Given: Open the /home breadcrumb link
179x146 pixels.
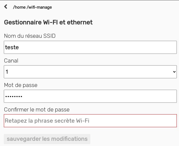Looking at the screenshot, I should (x=19, y=7).
